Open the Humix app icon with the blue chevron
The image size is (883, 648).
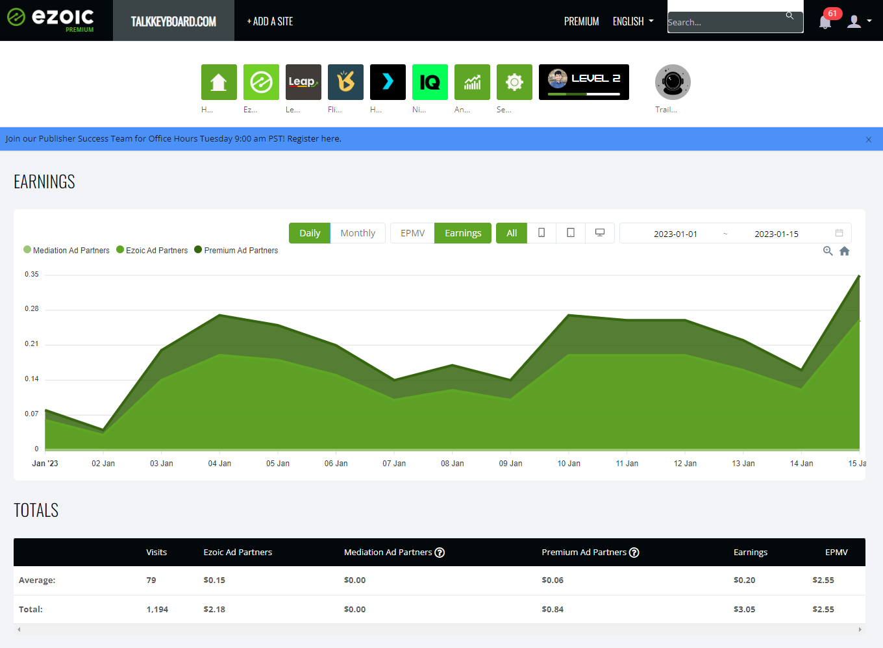(388, 82)
